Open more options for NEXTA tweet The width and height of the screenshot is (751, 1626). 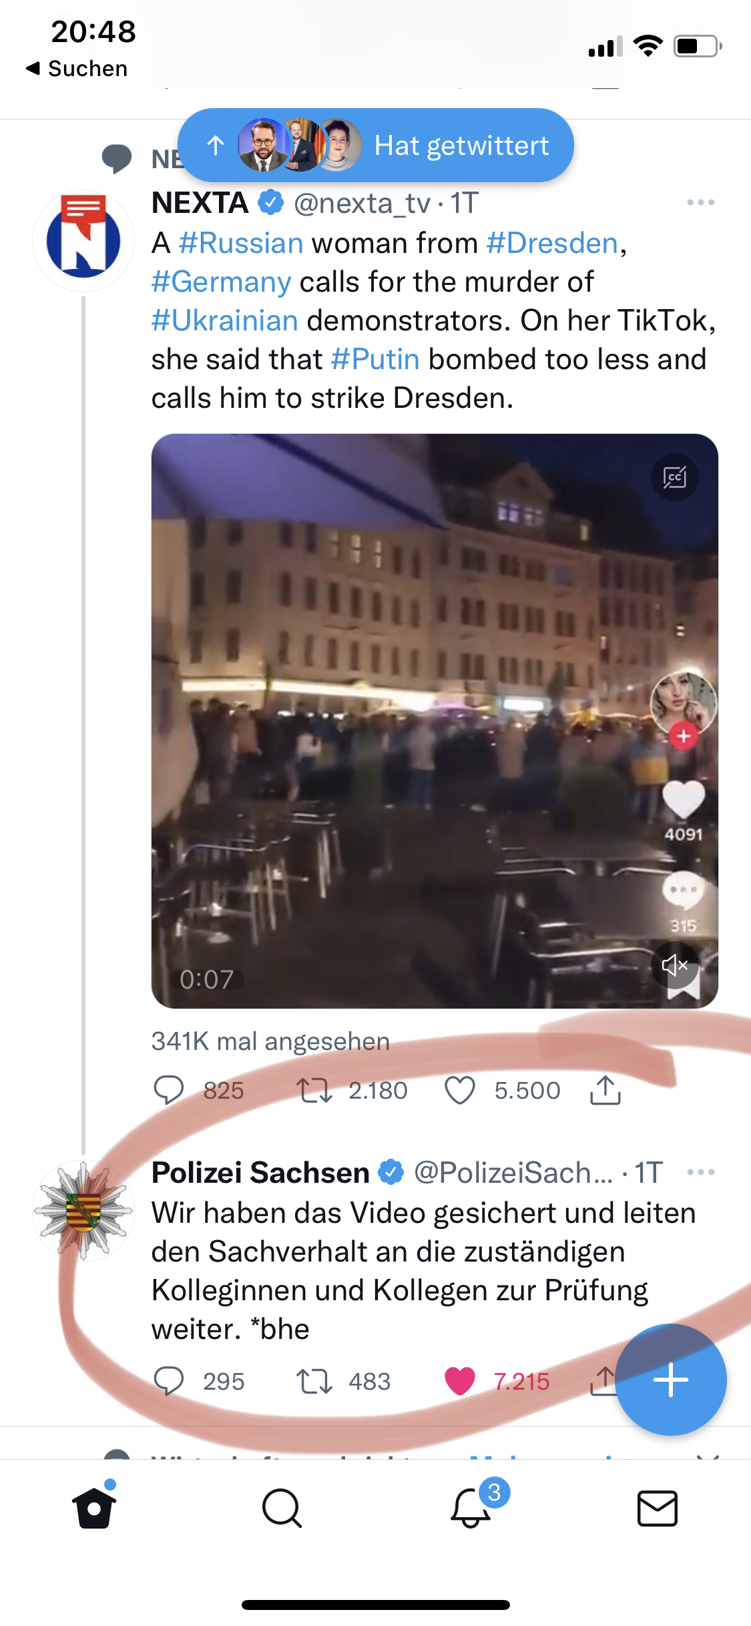coord(700,202)
